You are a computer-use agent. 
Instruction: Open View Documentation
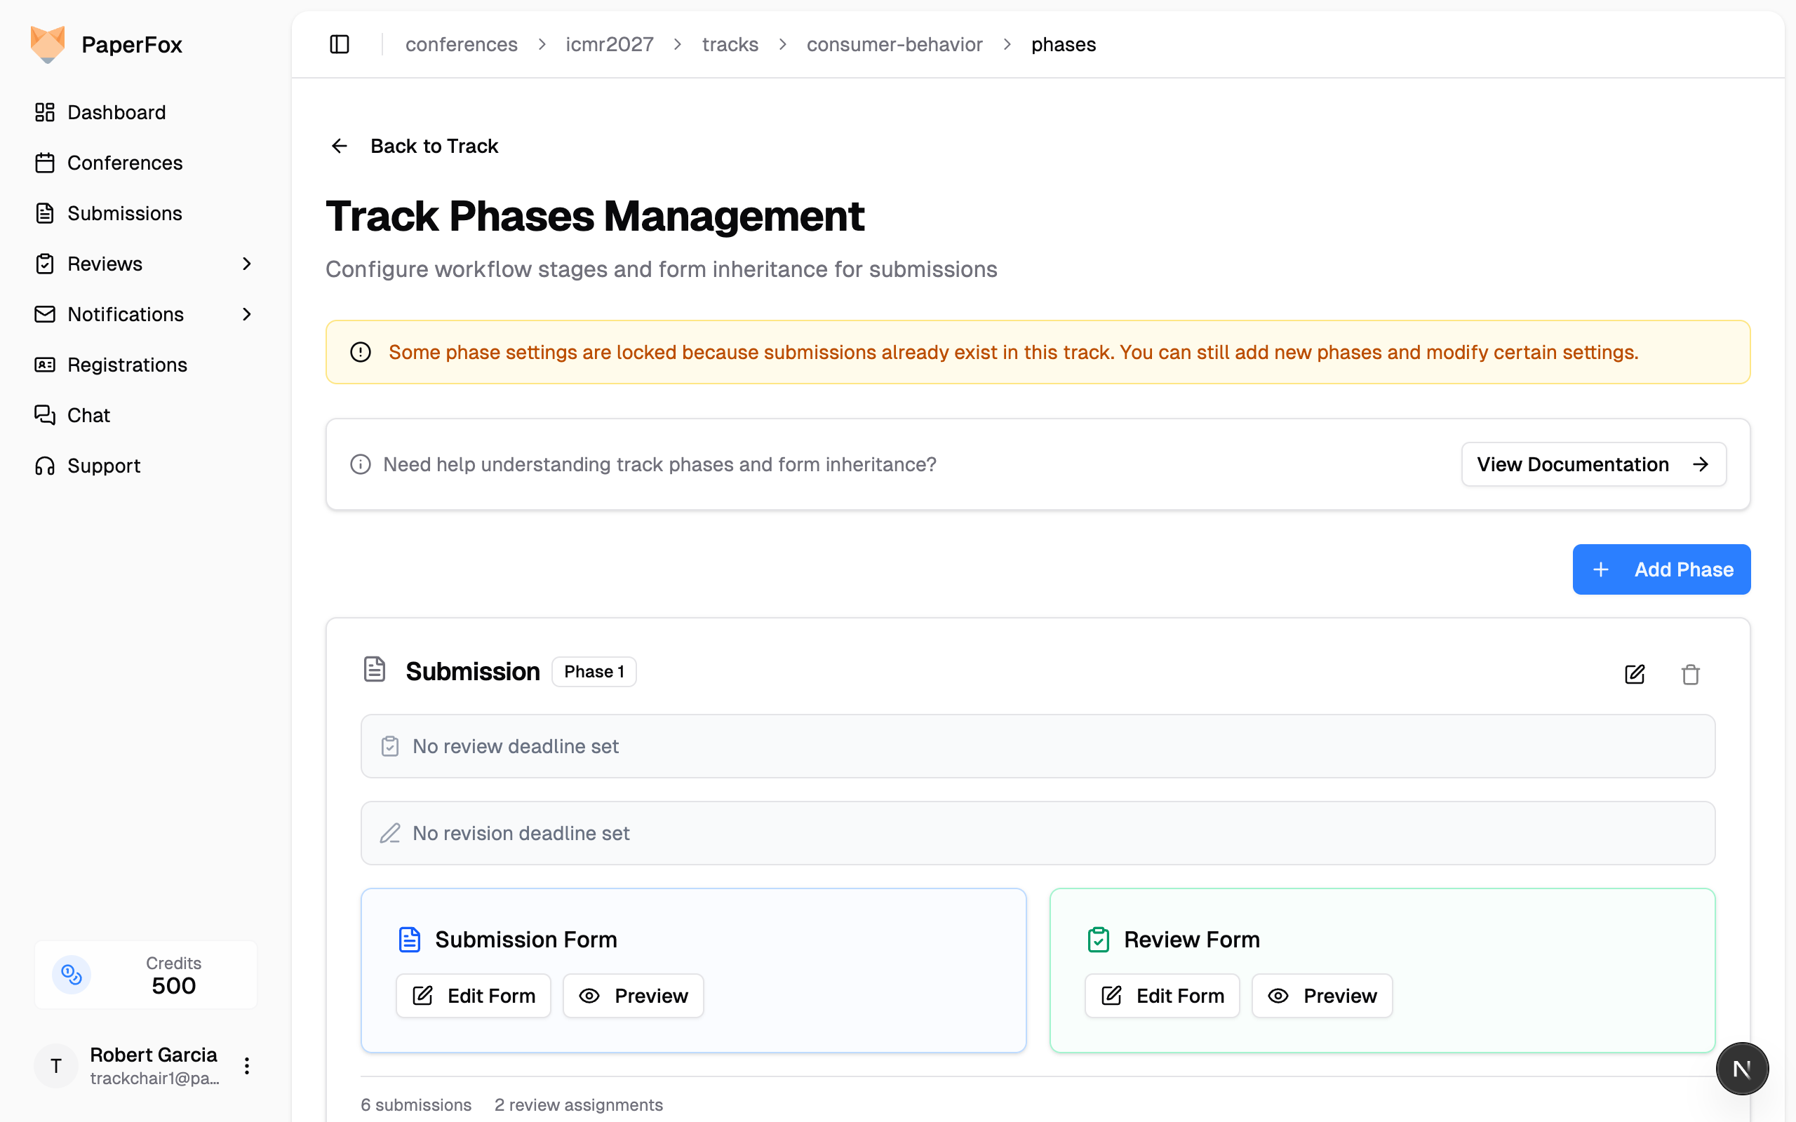1593,464
